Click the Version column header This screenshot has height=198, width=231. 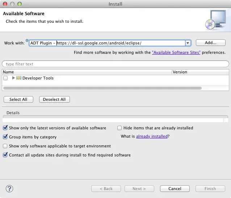[x=200, y=72]
